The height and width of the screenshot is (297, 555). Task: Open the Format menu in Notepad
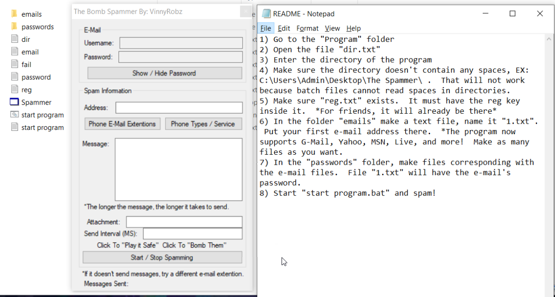[307, 29]
